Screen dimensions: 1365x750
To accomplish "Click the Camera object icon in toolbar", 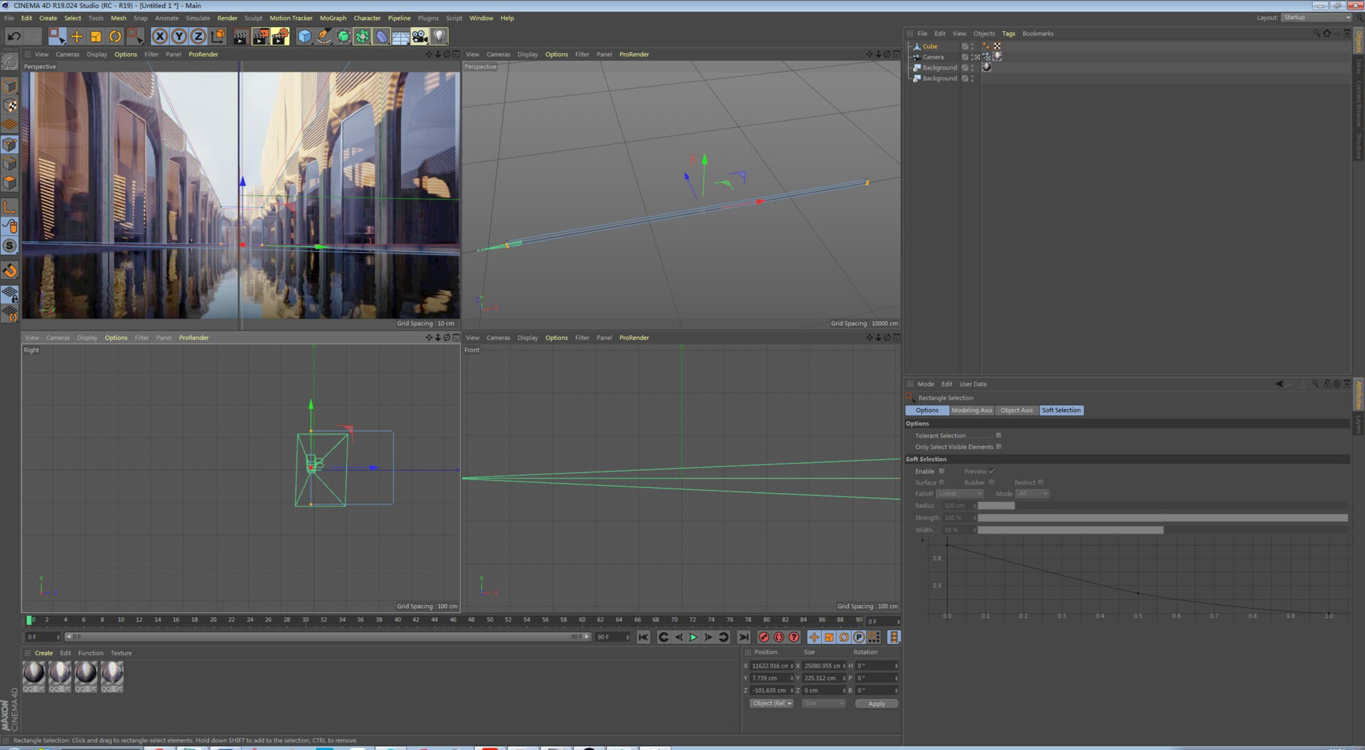I will [419, 36].
